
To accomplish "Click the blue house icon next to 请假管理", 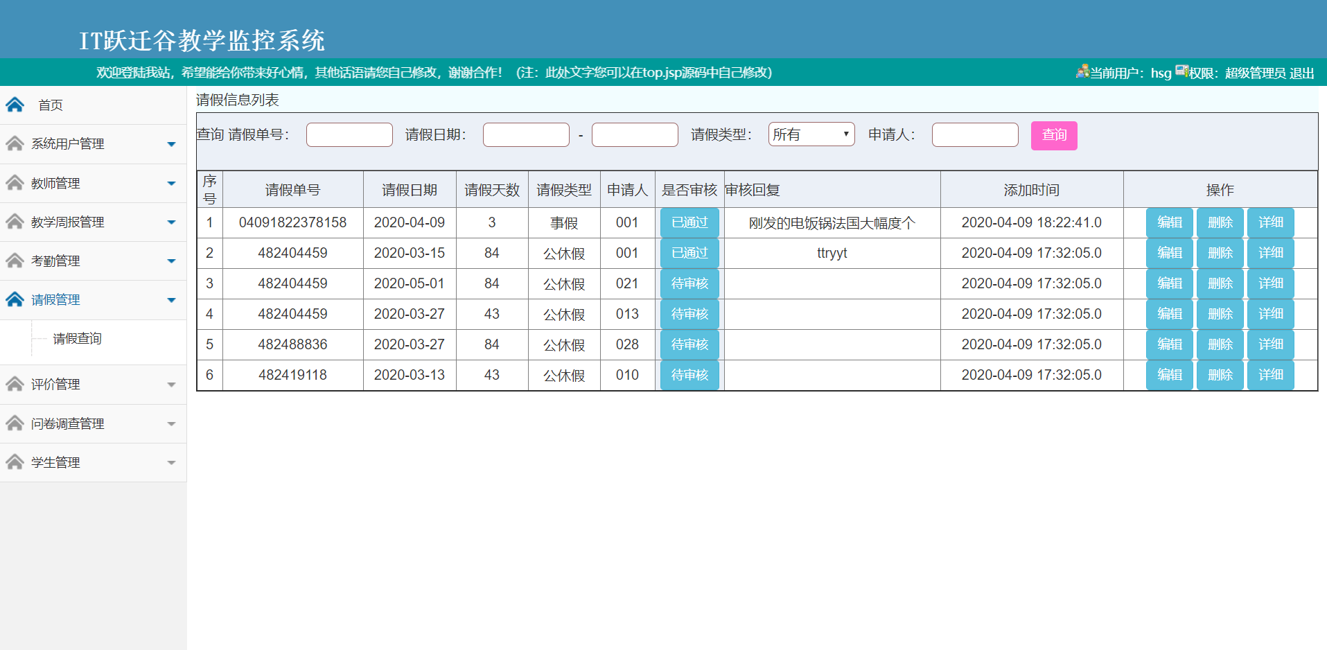I will 15,299.
